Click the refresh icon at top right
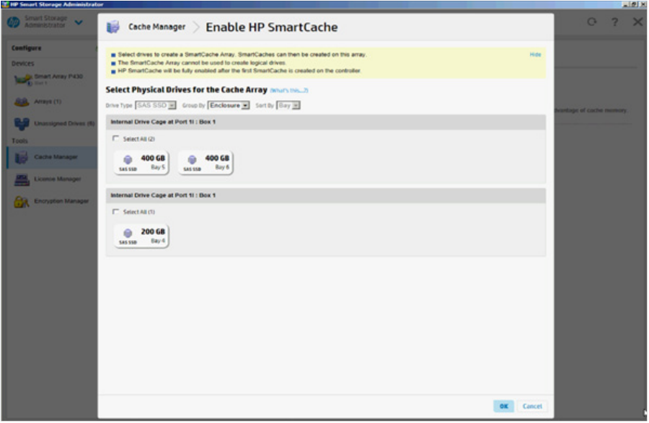 592,22
